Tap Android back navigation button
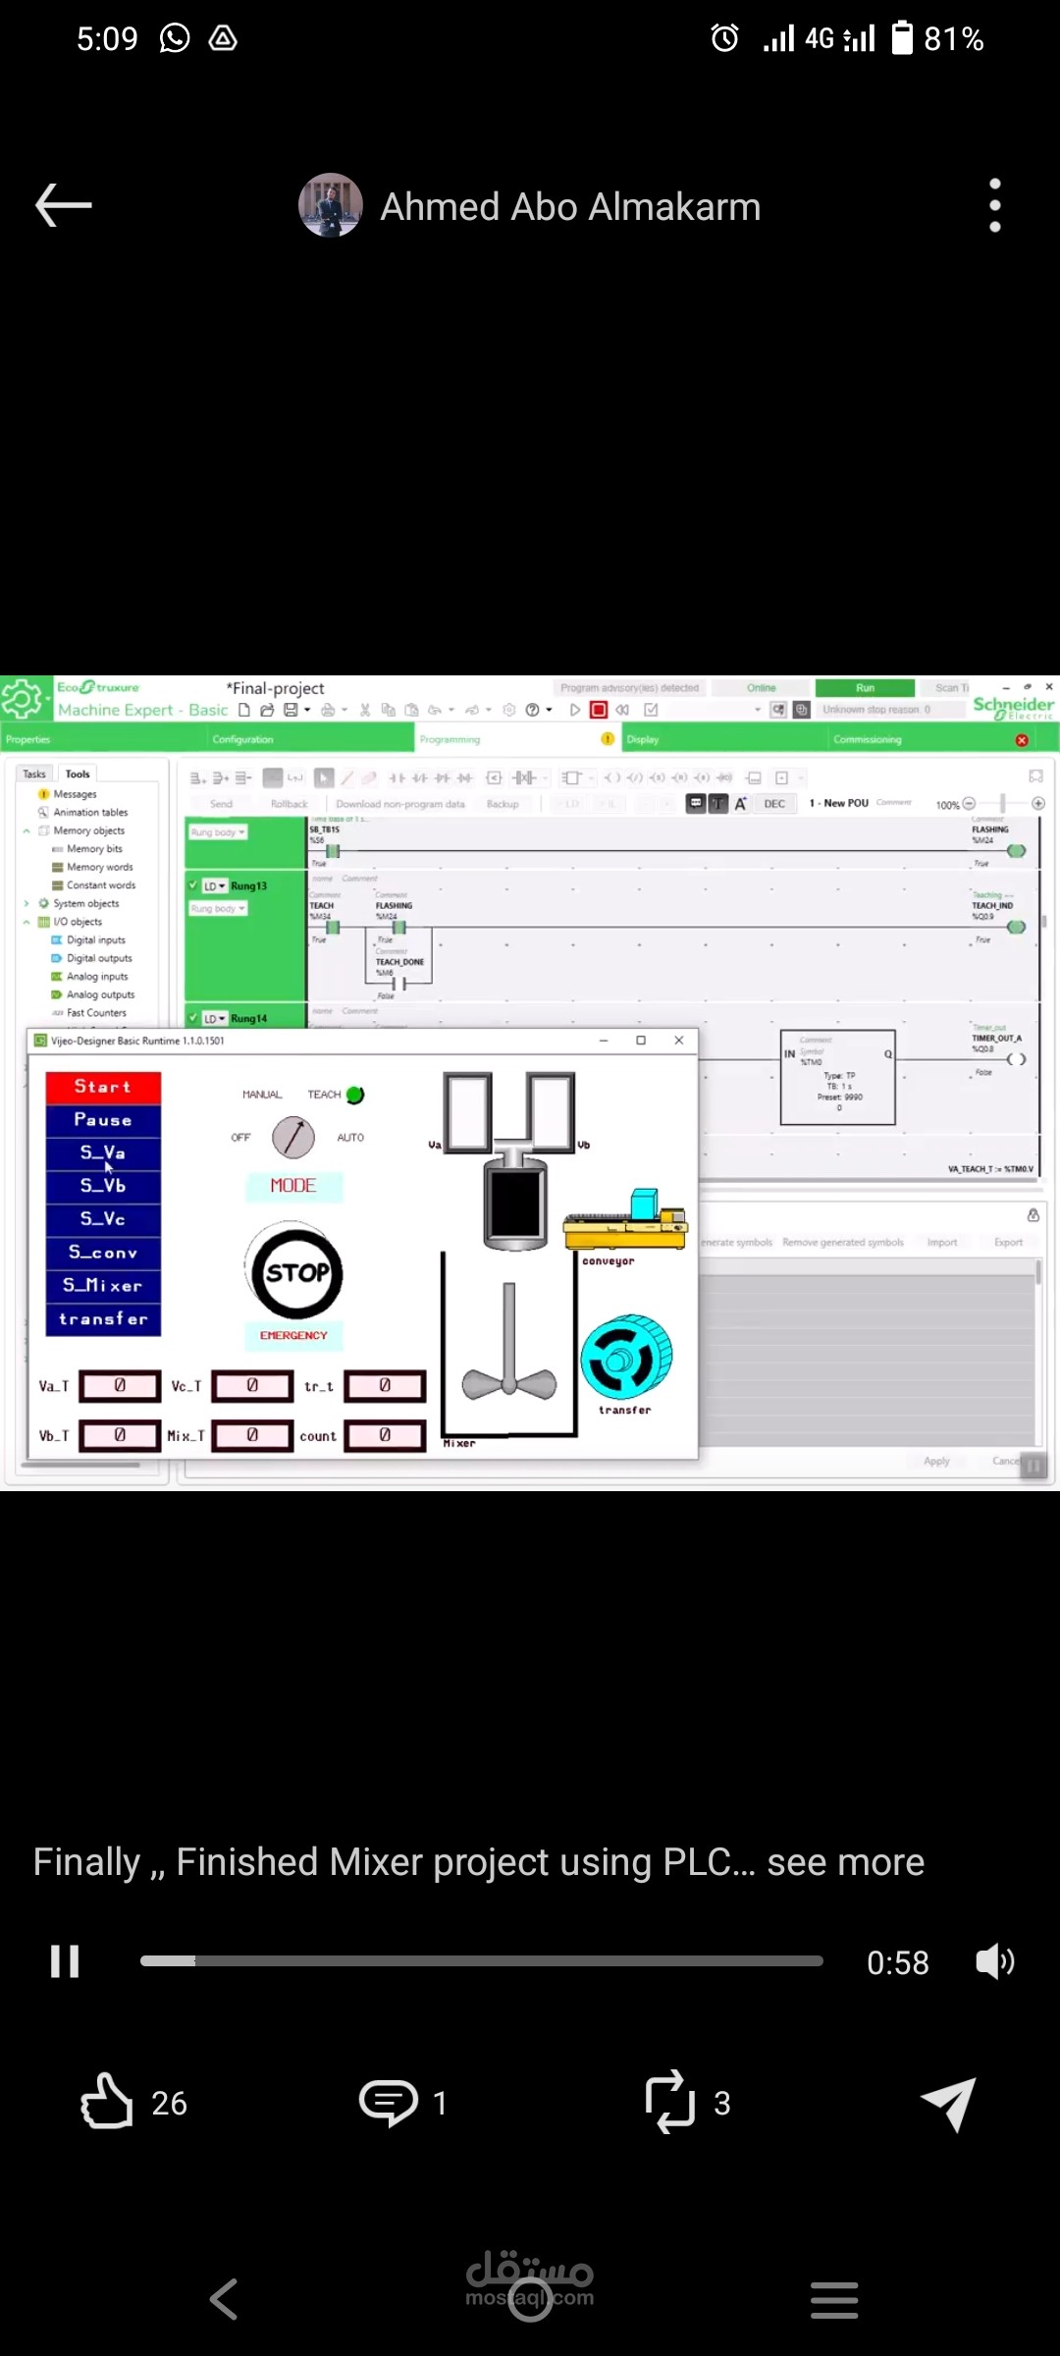The image size is (1060, 2356). [225, 2299]
